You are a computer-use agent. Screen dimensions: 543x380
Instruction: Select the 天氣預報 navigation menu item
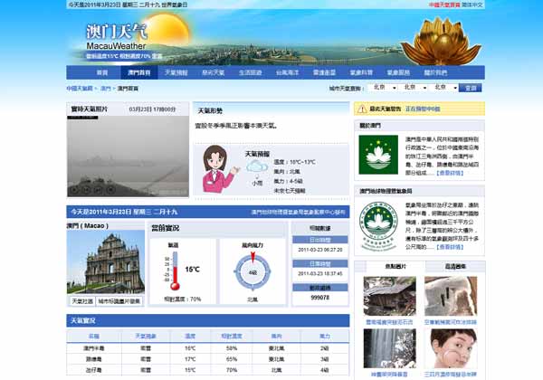(176, 71)
